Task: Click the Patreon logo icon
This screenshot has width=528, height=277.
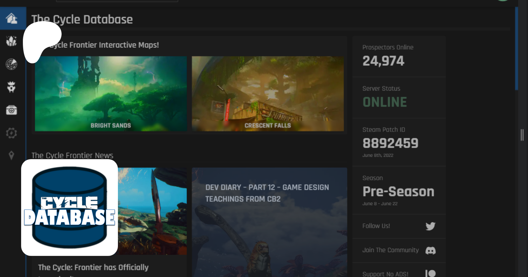Action: pos(430,273)
